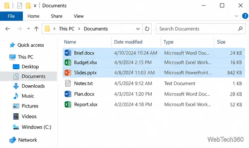Expand the ribbon with the chevron
249x148 pixels.
coord(237,16)
